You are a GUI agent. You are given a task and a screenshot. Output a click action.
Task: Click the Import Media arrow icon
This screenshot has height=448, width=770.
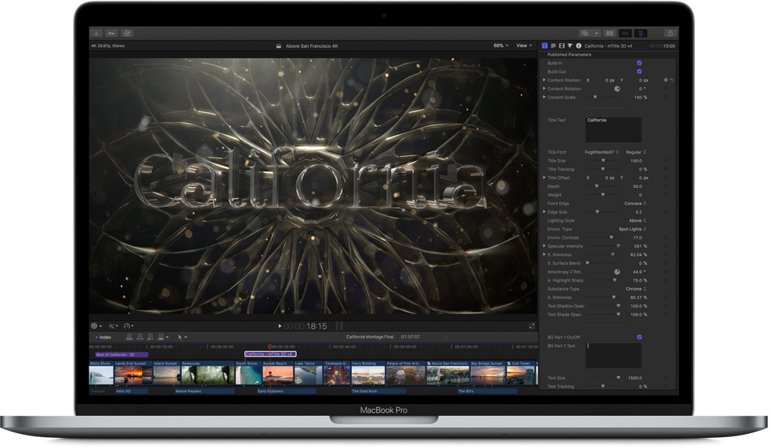[x=96, y=33]
